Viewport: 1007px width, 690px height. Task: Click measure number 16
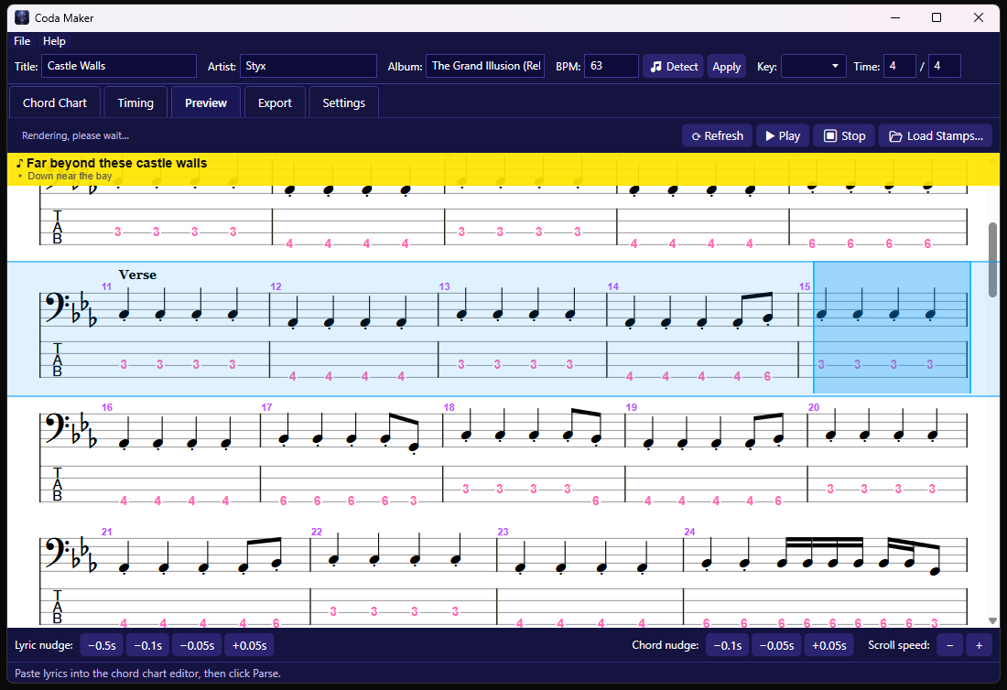[x=106, y=407]
